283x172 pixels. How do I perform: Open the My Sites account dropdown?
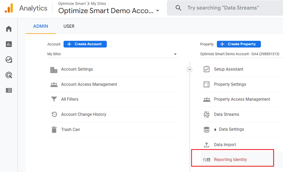113,54
